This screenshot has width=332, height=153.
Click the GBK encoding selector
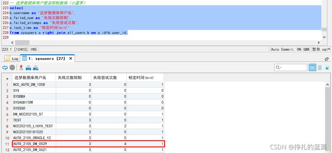(307, 49)
